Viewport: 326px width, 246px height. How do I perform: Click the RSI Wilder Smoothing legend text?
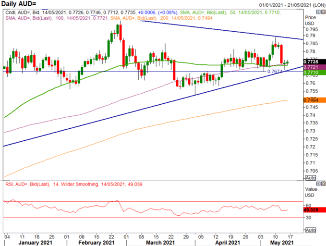(x=74, y=184)
